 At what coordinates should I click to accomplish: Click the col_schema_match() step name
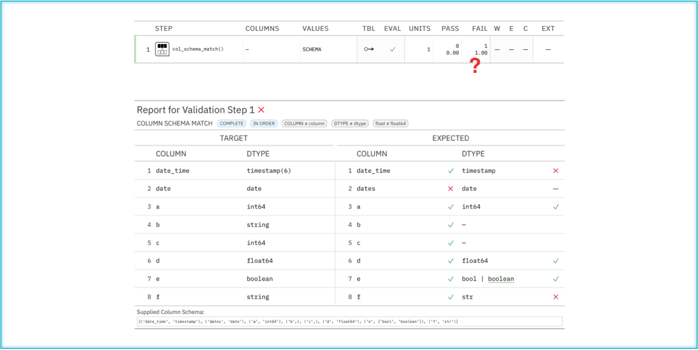[198, 49]
